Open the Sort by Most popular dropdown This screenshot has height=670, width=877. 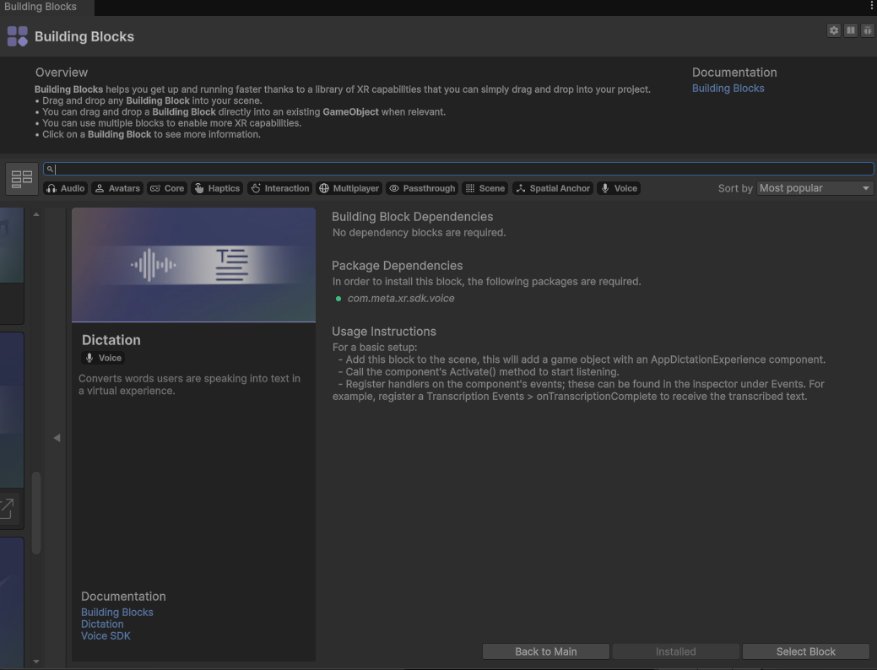(x=815, y=188)
